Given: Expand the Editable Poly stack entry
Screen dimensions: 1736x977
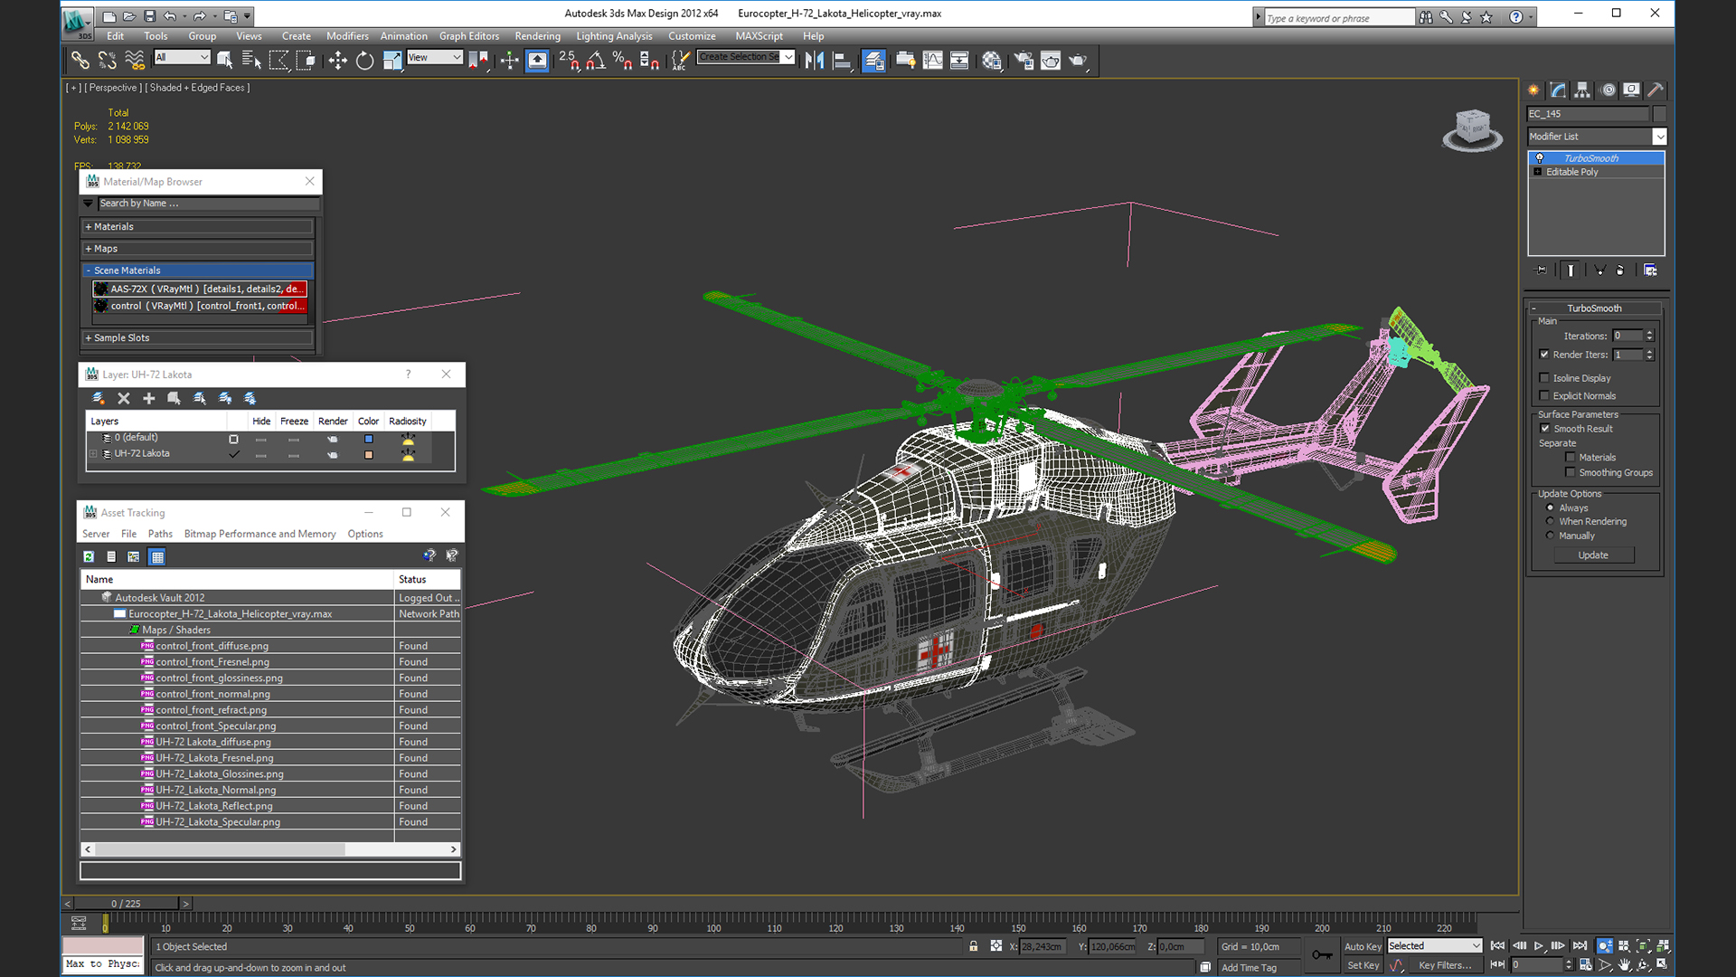Looking at the screenshot, I should [x=1538, y=172].
